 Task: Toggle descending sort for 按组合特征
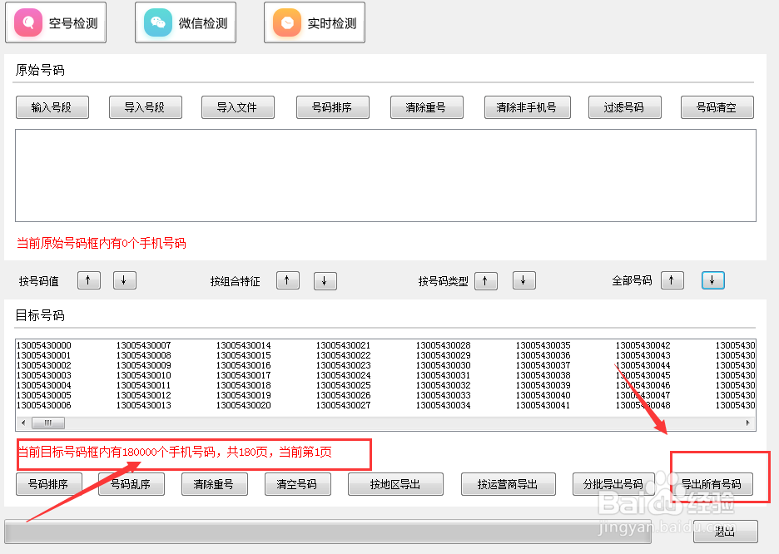pos(325,280)
